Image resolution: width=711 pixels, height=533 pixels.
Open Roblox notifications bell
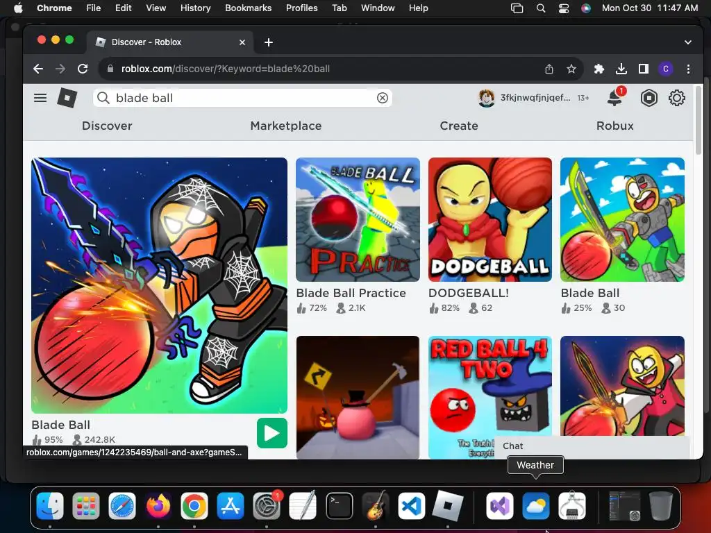click(x=615, y=97)
